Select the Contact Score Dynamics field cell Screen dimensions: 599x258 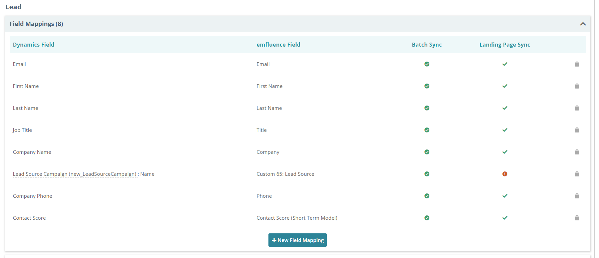point(29,218)
